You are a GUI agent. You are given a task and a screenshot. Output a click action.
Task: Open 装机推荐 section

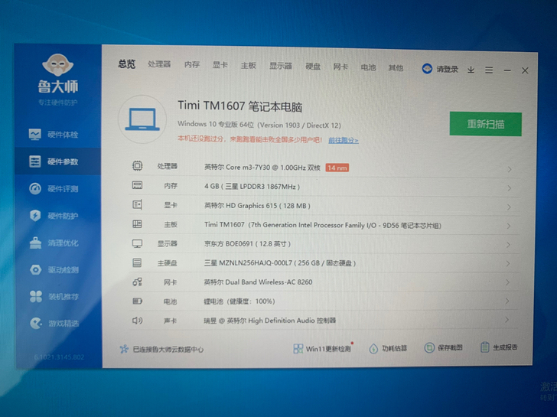coord(54,297)
